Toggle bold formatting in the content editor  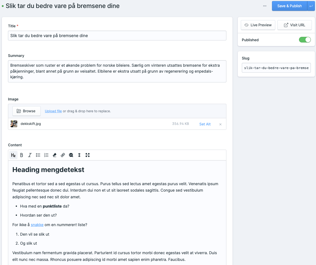coord(22,155)
